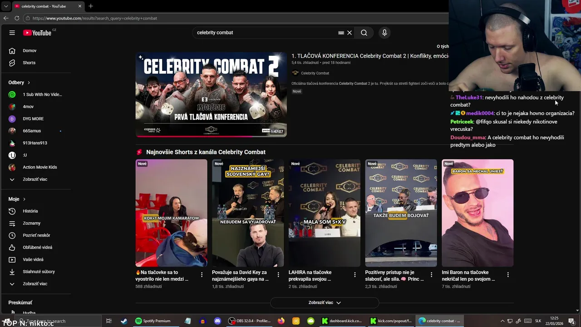The width and height of the screenshot is (581, 327).
Task: Open Steam from taskbar
Action: [124, 321]
